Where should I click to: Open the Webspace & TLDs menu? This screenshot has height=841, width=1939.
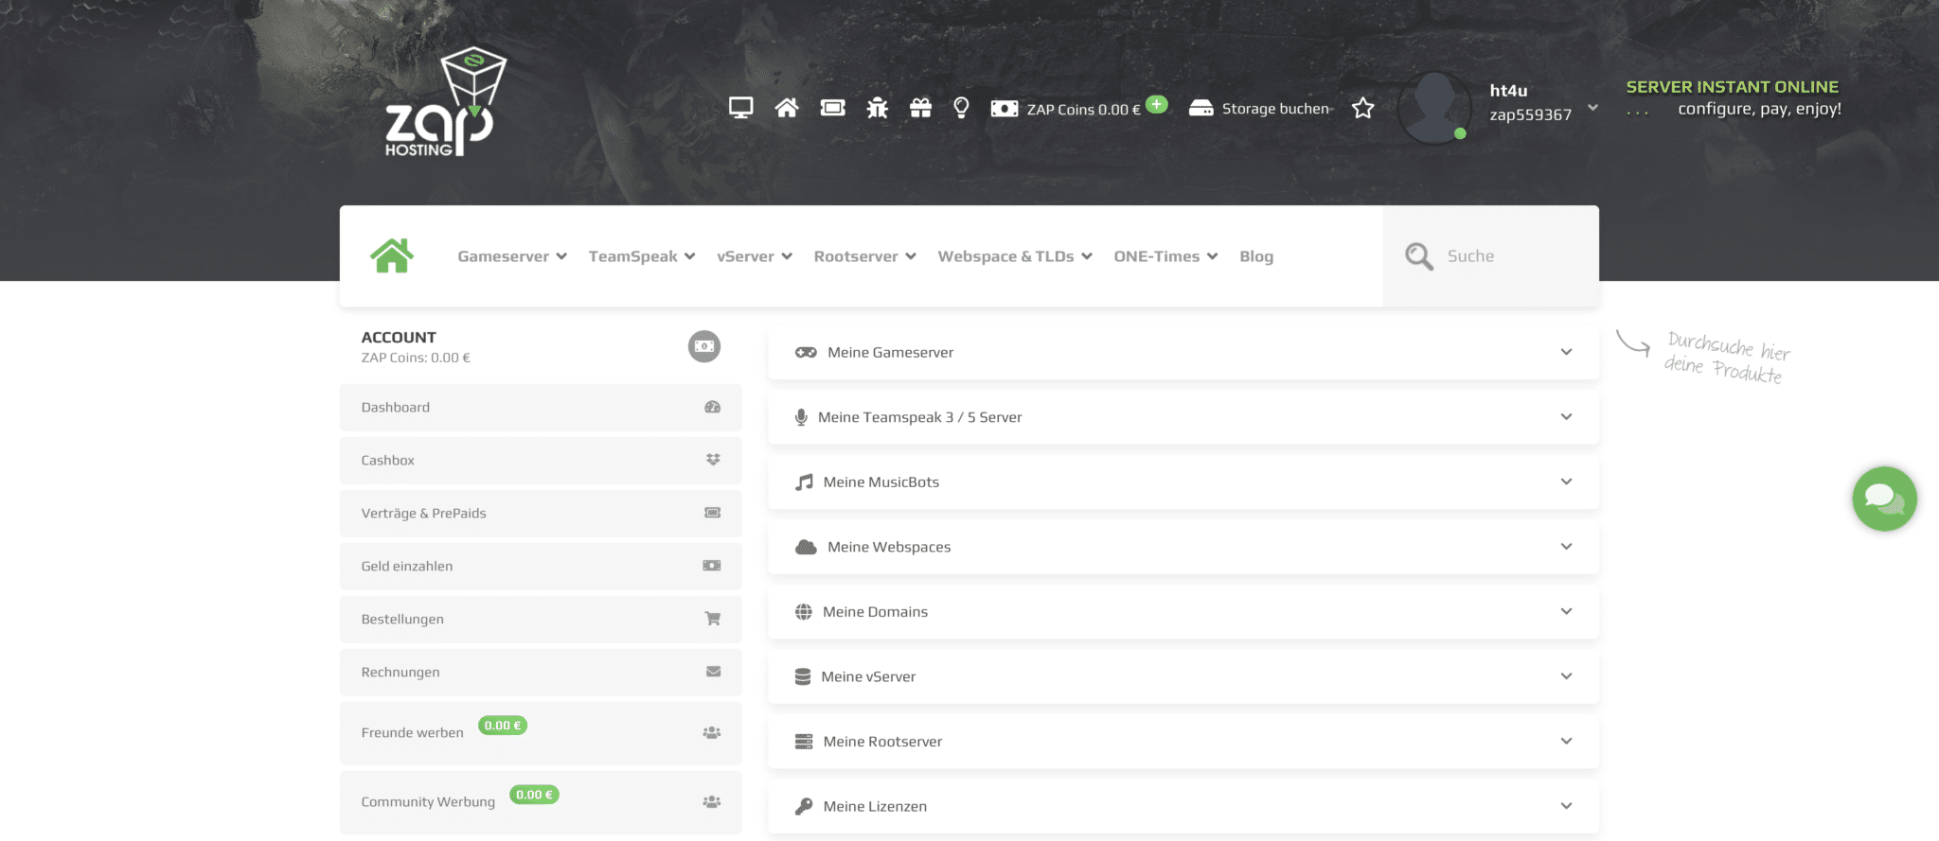[1015, 256]
